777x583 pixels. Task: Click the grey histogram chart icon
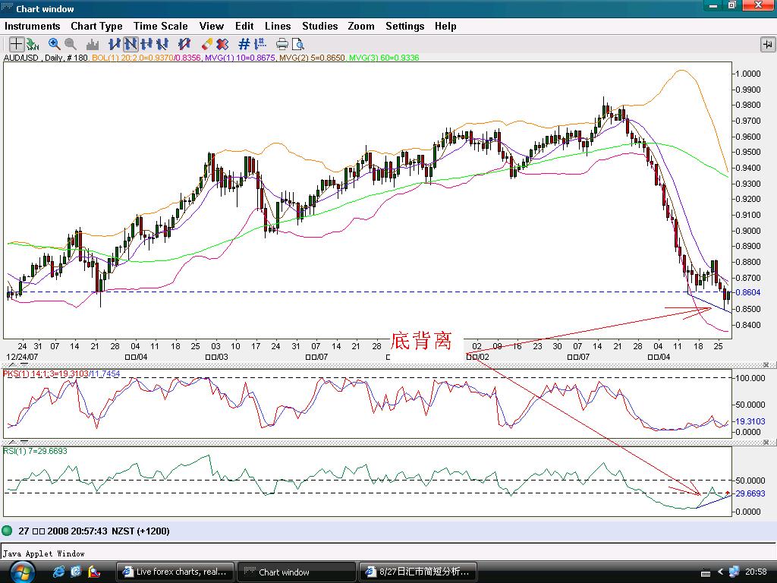coord(92,45)
